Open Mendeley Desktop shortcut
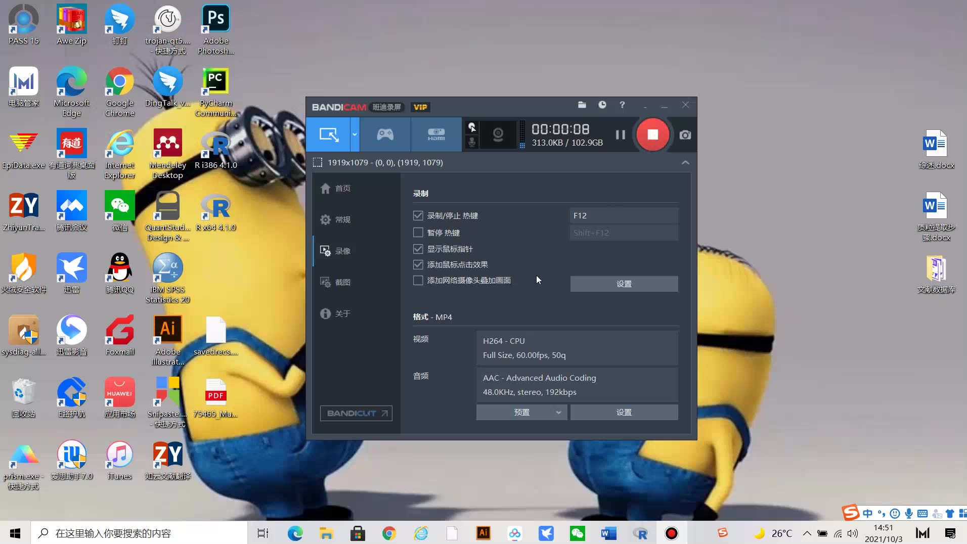Viewport: 967px width, 544px height. (167, 154)
